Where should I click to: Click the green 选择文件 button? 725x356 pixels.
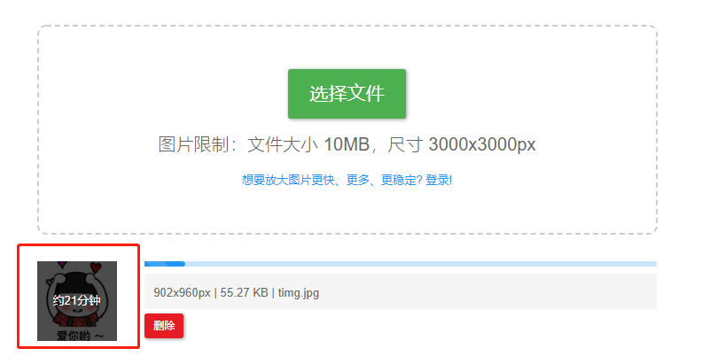tap(347, 94)
